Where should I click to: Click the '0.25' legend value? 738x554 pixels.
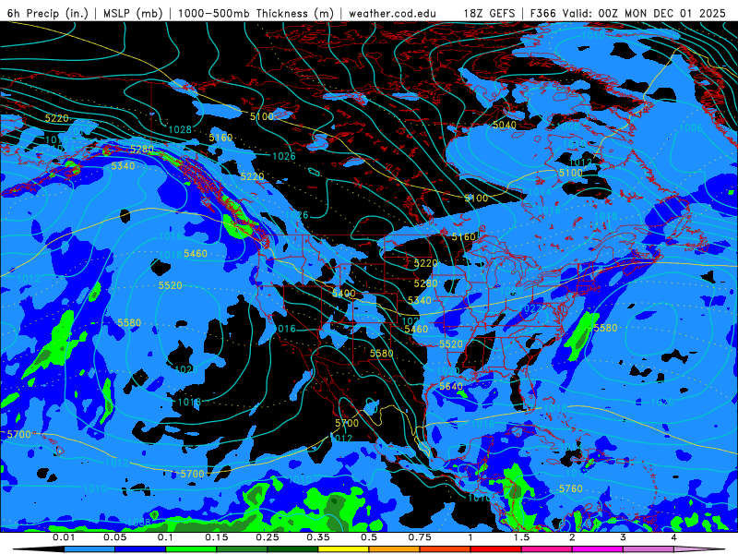tap(268, 537)
